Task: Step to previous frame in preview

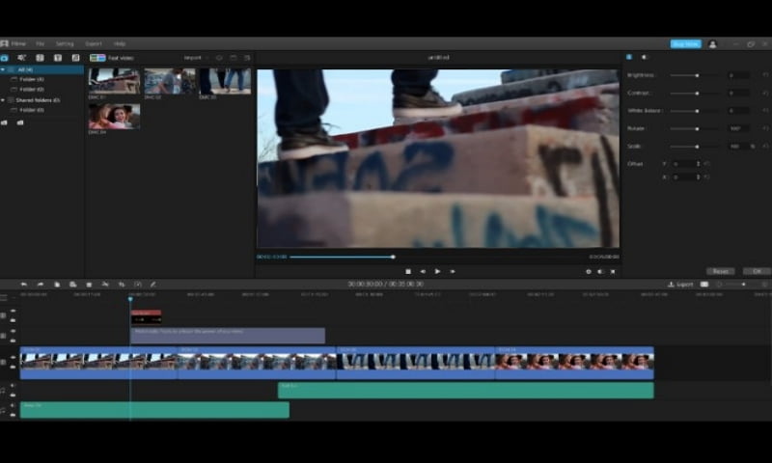Action: [423, 272]
